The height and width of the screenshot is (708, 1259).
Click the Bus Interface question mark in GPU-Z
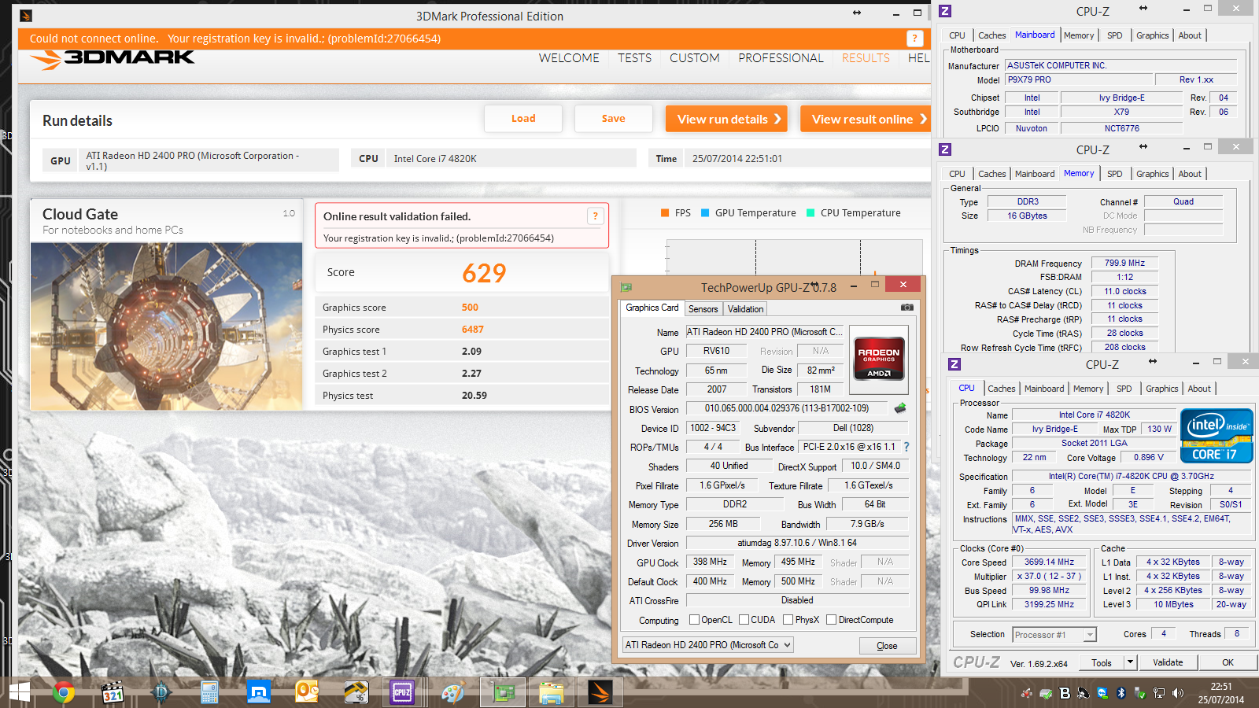click(906, 447)
